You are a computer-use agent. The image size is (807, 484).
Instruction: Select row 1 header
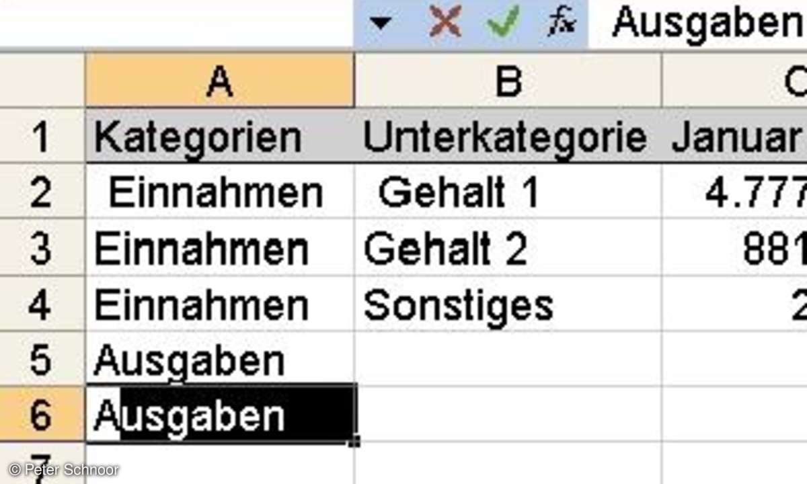pos(42,137)
